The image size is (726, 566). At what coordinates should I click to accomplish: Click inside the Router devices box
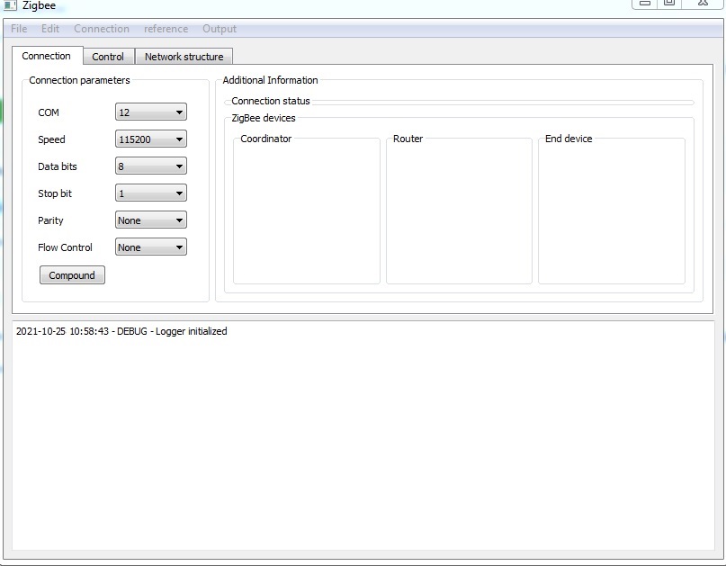click(x=459, y=214)
